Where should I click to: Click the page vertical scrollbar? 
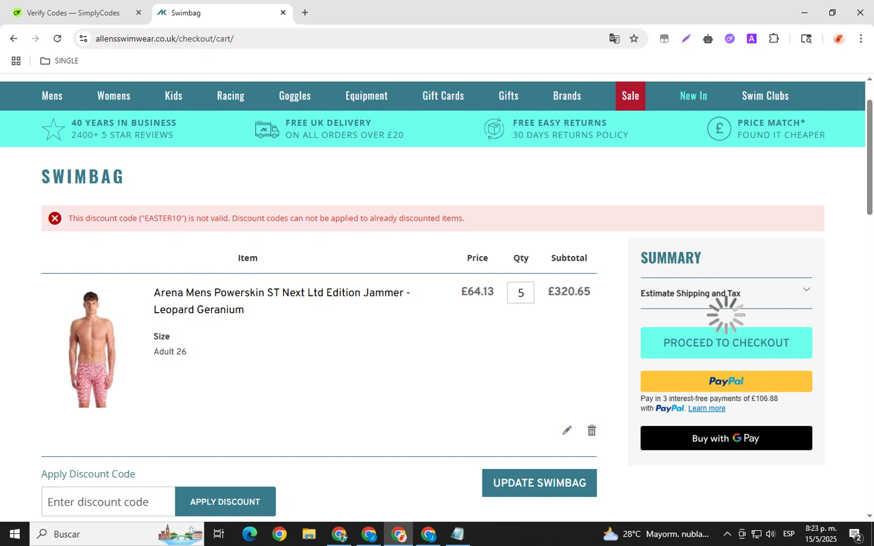tap(869, 157)
